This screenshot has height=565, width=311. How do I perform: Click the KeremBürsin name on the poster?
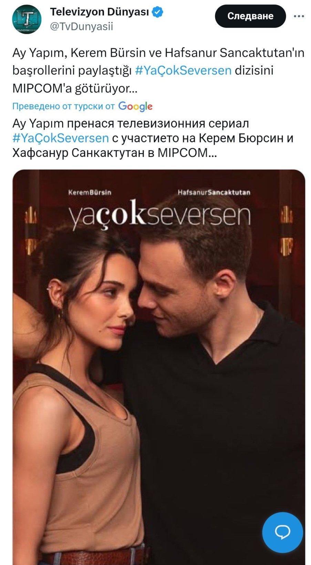coord(90,192)
